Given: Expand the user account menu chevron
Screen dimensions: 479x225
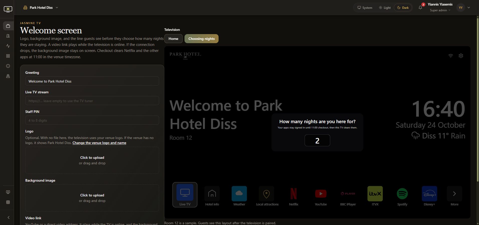Looking at the screenshot, I should [469, 8].
